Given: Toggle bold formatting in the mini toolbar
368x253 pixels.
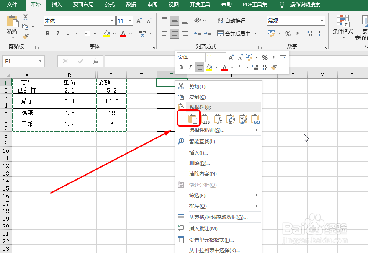Looking at the screenshot, I should pyautogui.click(x=180, y=67).
